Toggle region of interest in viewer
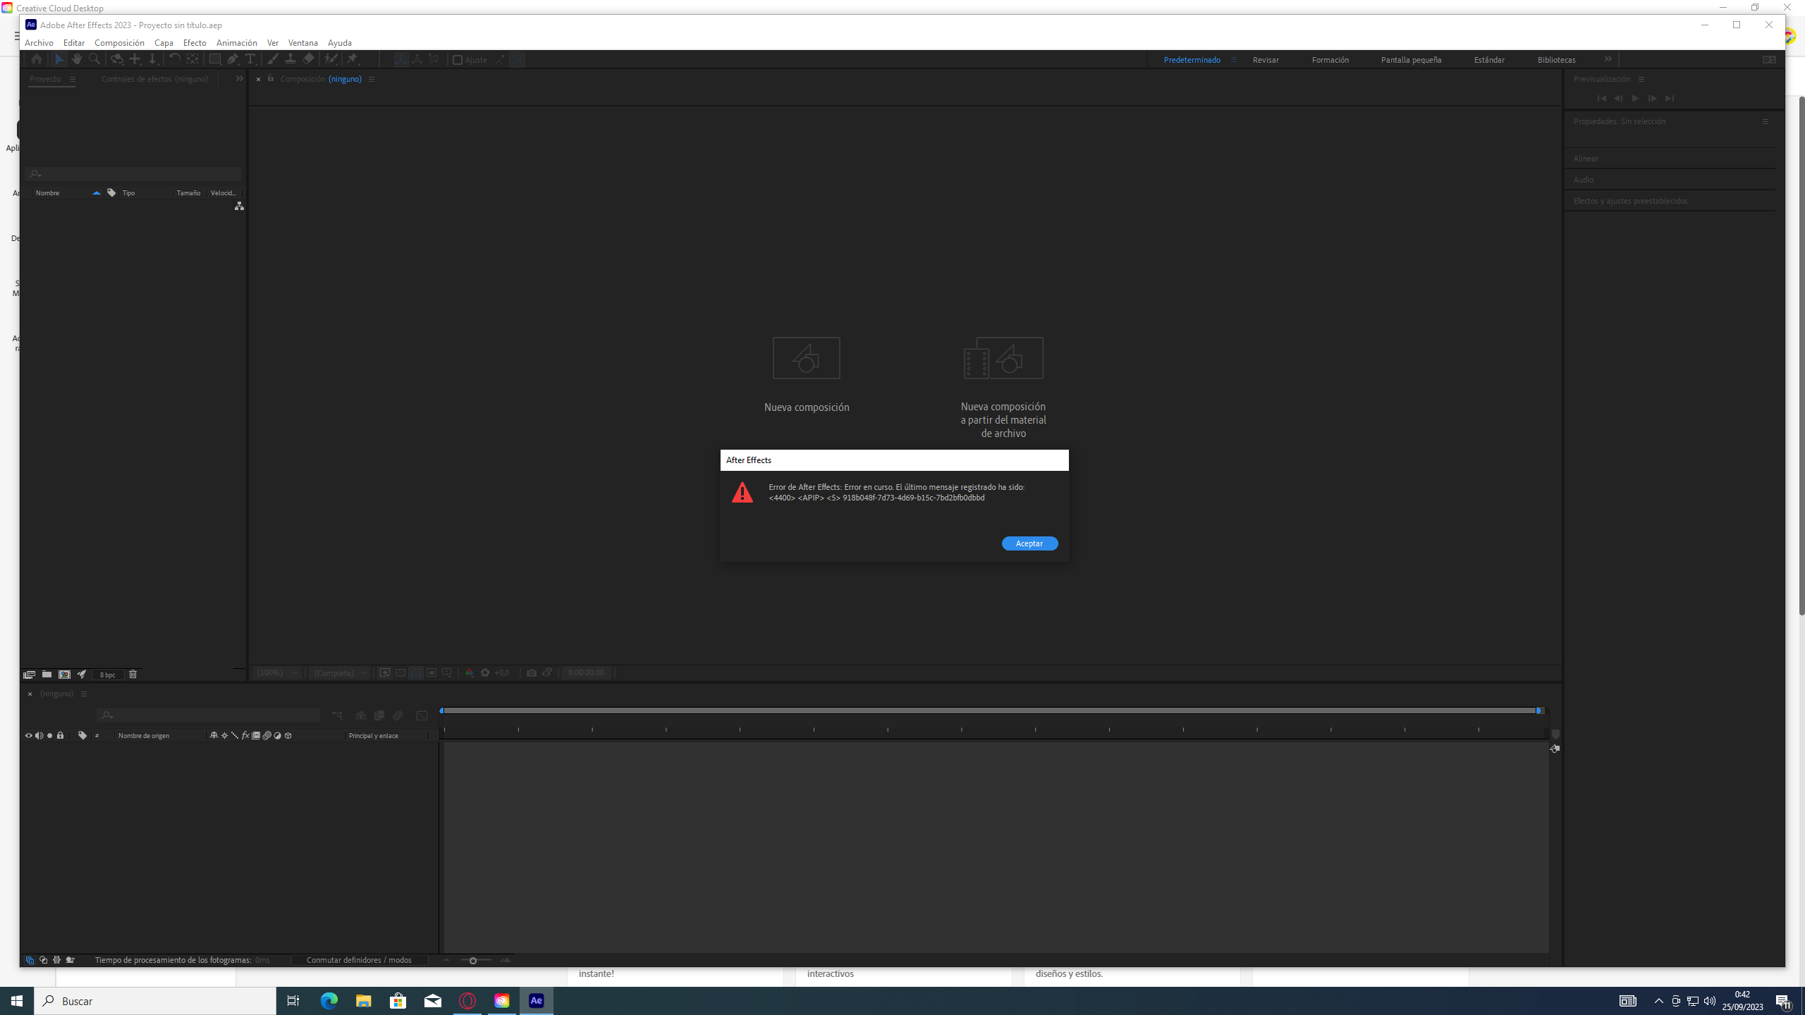Image resolution: width=1805 pixels, height=1015 pixels. tap(432, 673)
